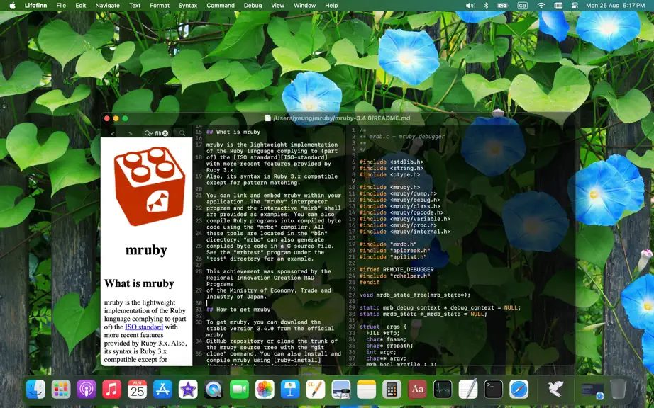Click the battery status icon
Screen dimensions: 654x408
pos(503,6)
